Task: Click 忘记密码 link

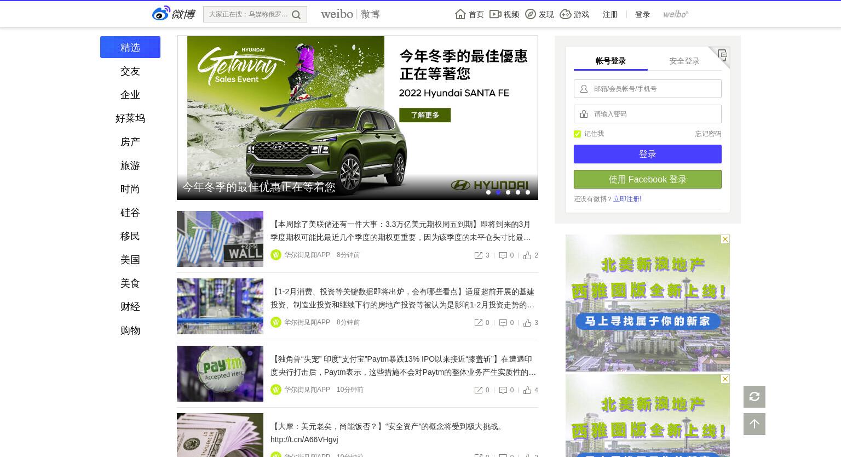Action: 708,134
